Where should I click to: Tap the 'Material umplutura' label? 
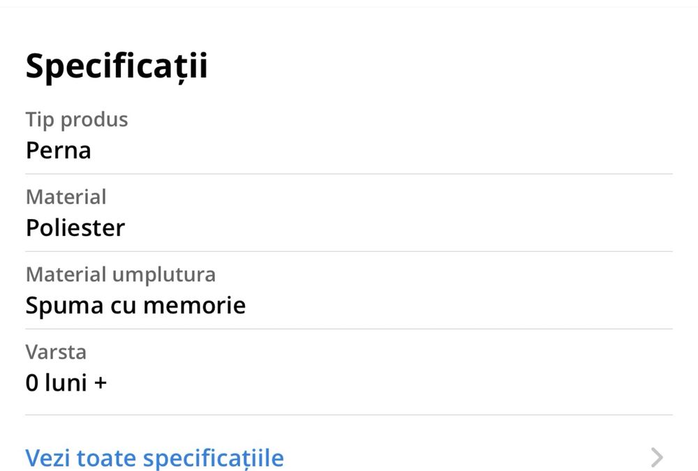(121, 275)
